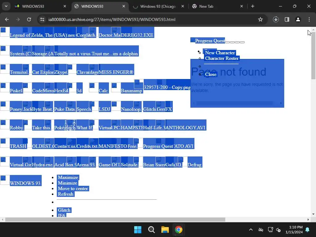The image size is (316, 237).
Task: Open a new browser tab with plus button
Action: 253,6
